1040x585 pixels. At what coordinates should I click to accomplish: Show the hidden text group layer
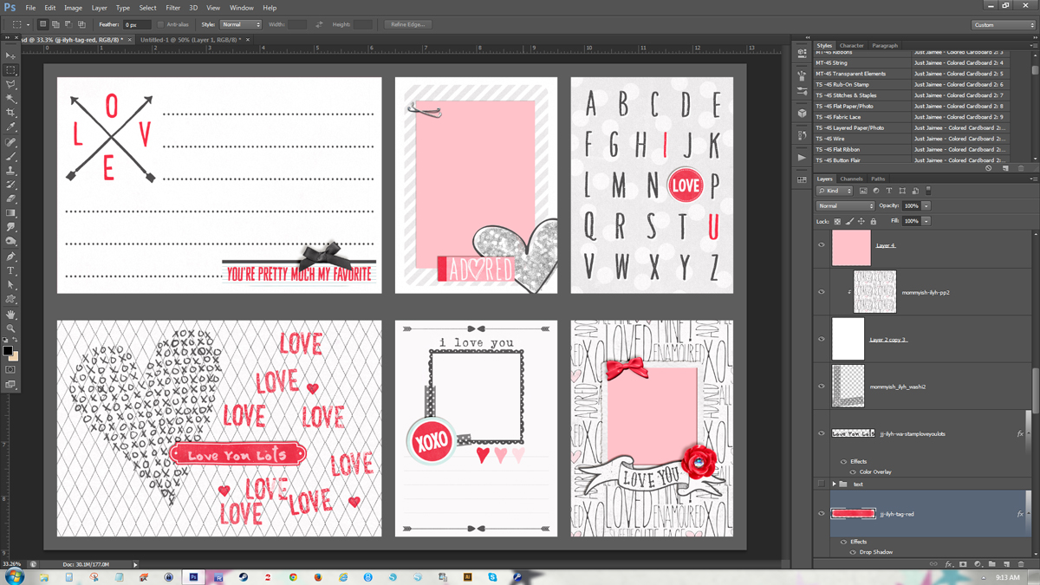click(822, 484)
